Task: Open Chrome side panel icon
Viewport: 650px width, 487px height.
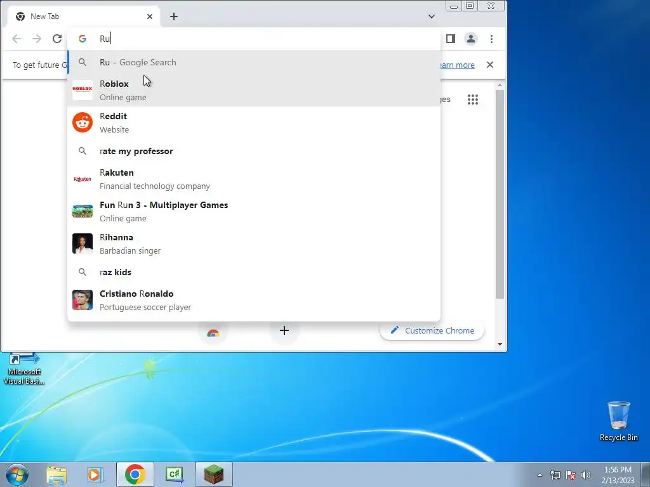Action: click(451, 39)
